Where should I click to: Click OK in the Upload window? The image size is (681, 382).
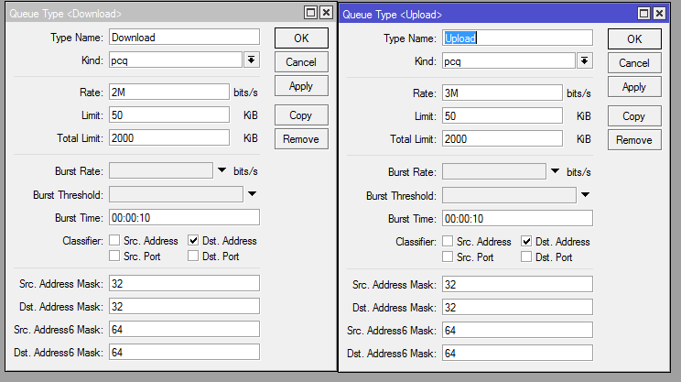(x=634, y=39)
